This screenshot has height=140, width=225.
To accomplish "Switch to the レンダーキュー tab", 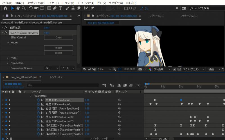I will coord(58,77).
